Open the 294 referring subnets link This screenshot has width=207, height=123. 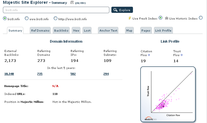point(106,74)
